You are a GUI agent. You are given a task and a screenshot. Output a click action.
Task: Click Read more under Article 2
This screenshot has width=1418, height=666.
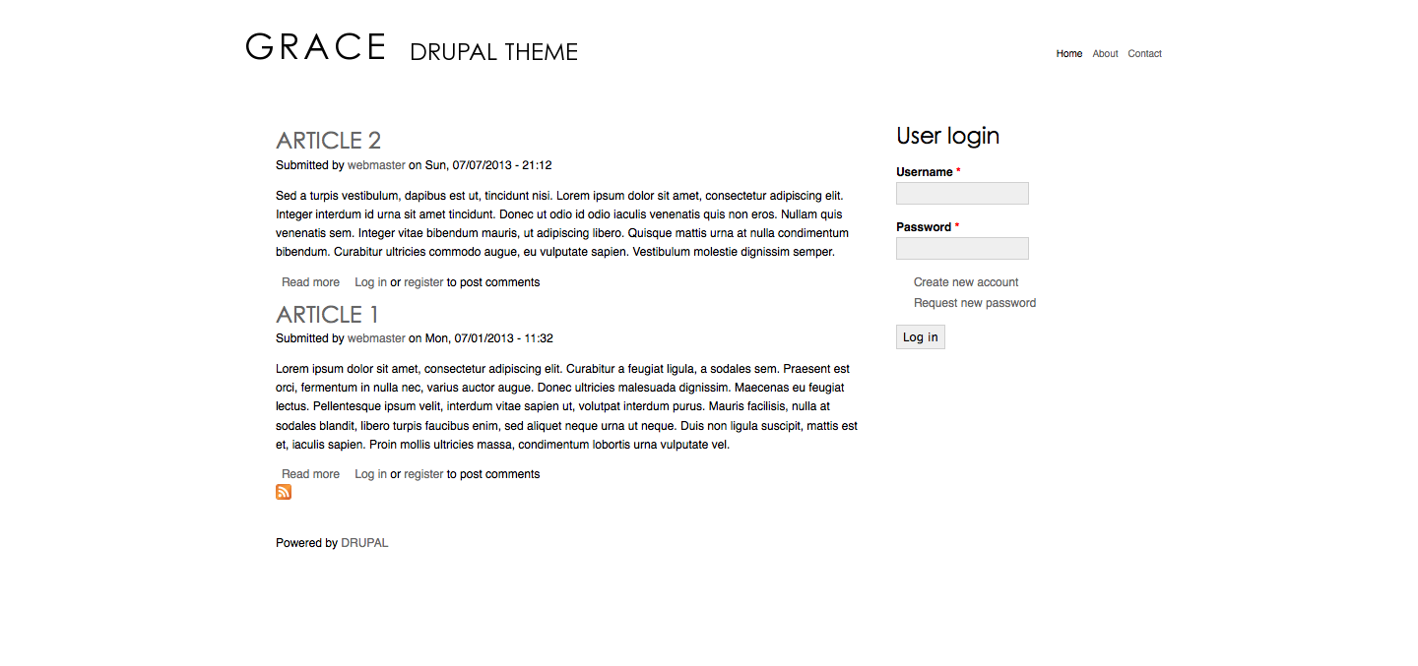point(310,282)
